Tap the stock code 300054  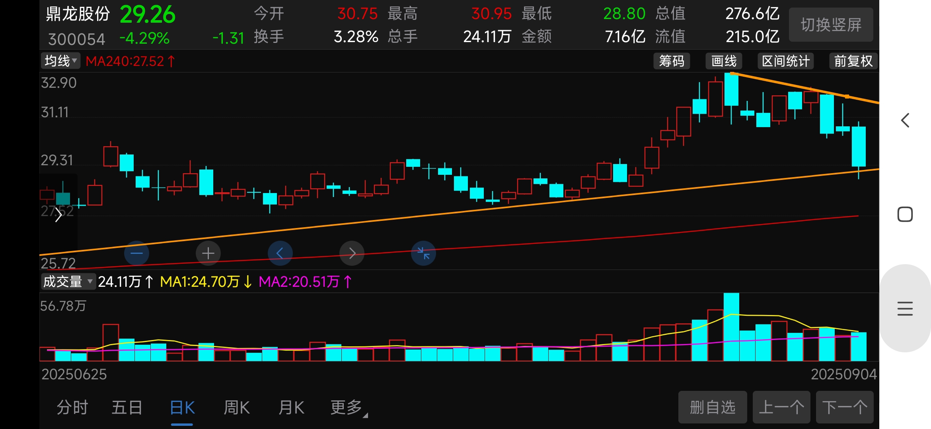(76, 39)
